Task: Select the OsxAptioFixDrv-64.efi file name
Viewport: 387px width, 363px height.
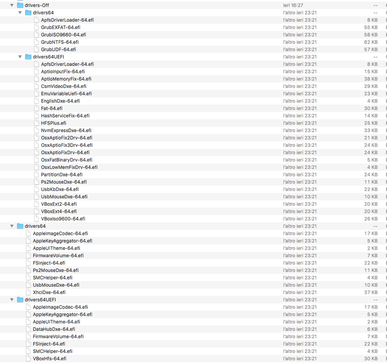Action: pos(65,152)
